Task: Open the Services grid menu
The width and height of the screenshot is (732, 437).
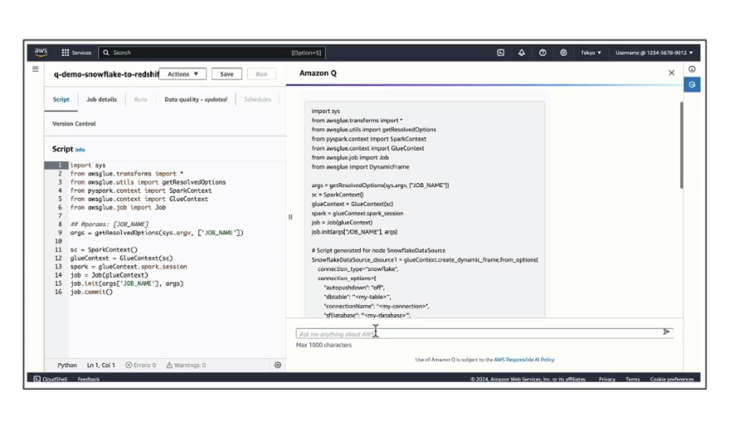Action: pyautogui.click(x=76, y=53)
